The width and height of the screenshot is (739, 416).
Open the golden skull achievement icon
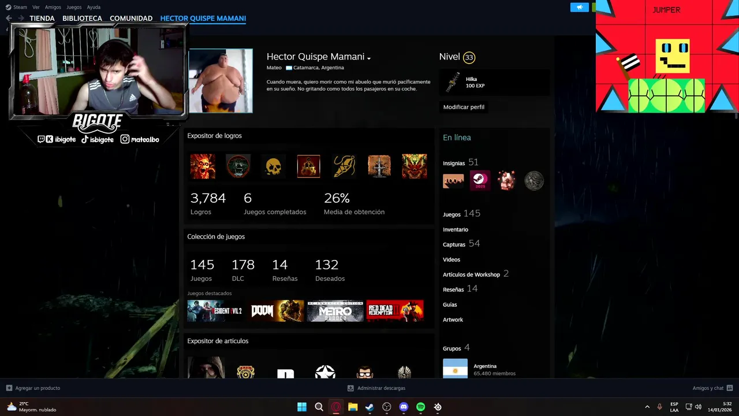coord(273,166)
